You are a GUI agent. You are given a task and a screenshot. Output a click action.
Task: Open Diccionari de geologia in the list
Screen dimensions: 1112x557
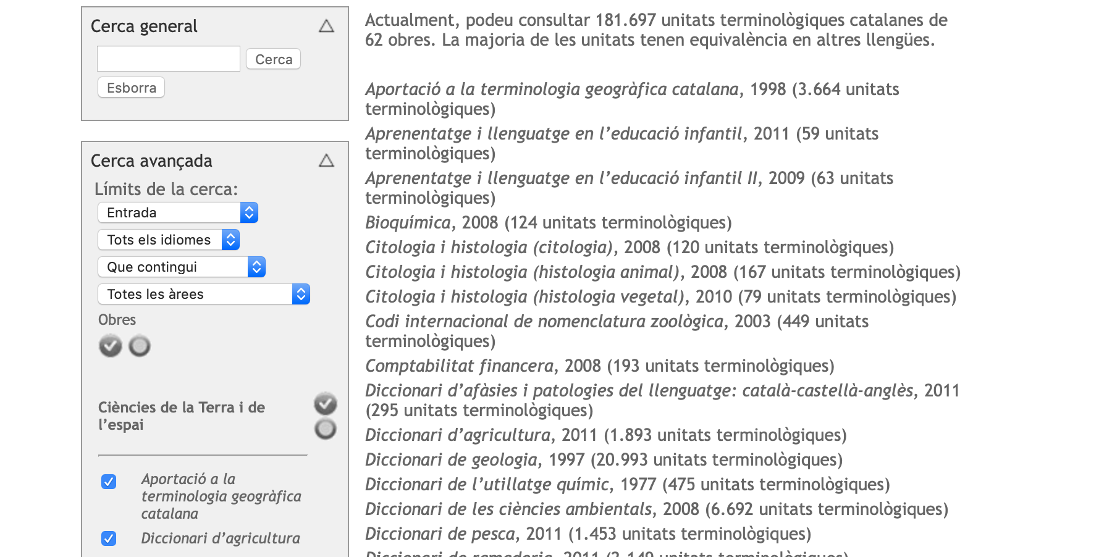452,459
